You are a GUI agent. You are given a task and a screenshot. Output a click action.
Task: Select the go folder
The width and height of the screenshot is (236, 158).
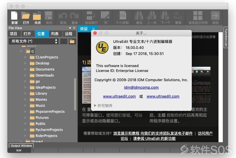[35, 81]
